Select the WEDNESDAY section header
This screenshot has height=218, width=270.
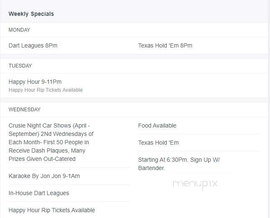click(x=25, y=110)
